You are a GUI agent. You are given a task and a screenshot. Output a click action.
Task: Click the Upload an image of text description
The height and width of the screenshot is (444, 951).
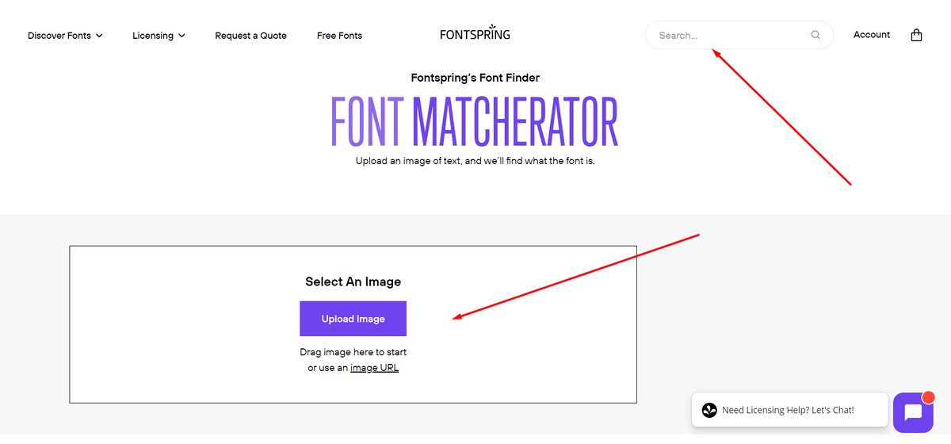(475, 161)
